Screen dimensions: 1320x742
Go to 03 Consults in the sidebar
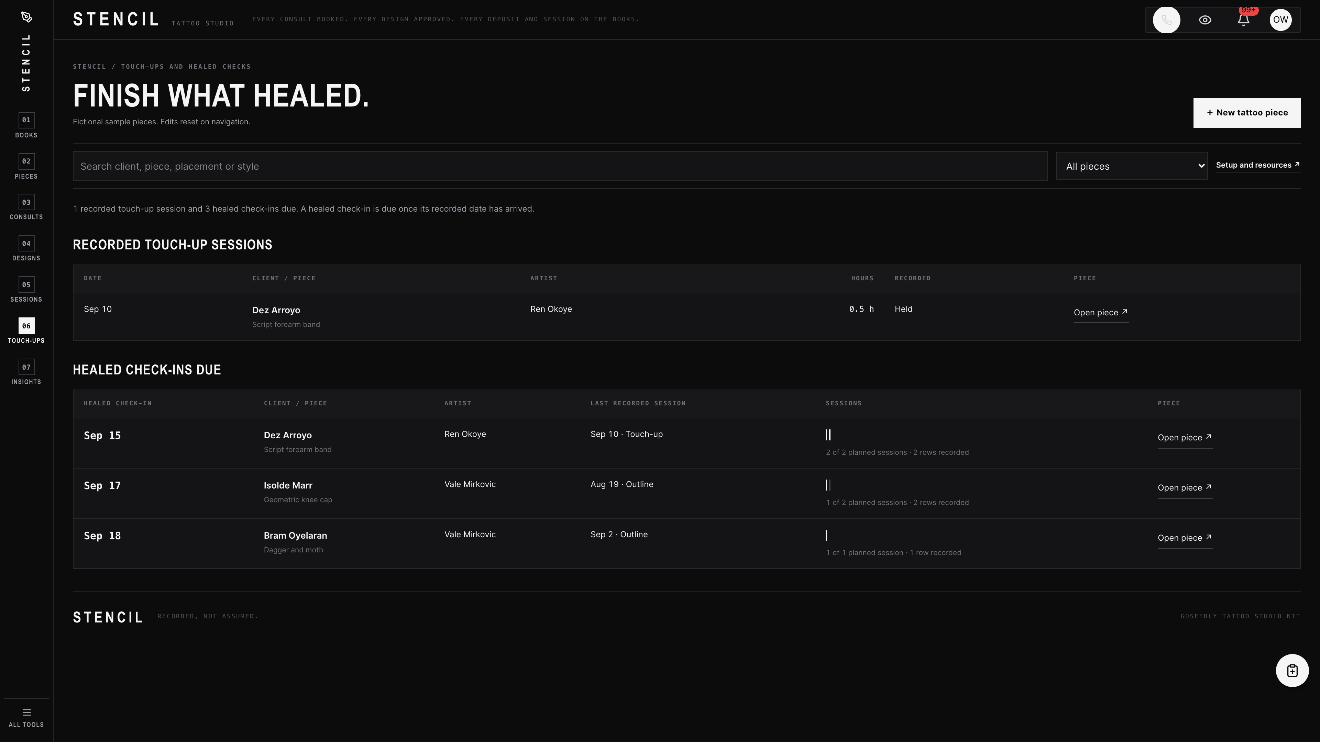(26, 207)
